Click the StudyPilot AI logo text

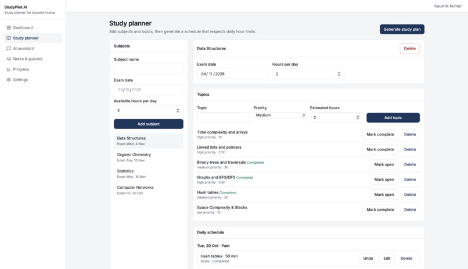tap(16, 7)
